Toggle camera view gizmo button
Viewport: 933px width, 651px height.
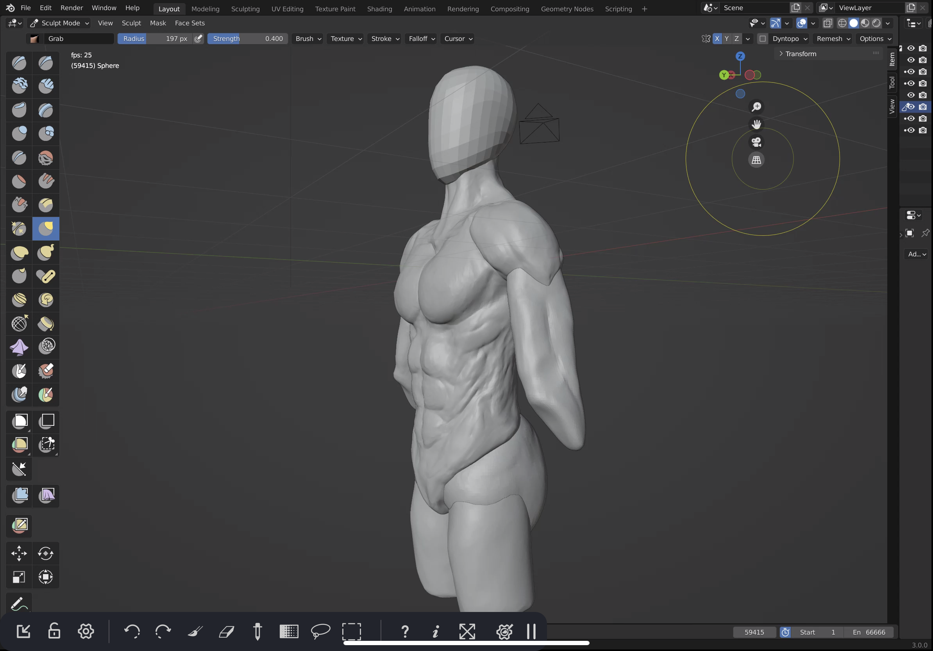[x=756, y=142]
